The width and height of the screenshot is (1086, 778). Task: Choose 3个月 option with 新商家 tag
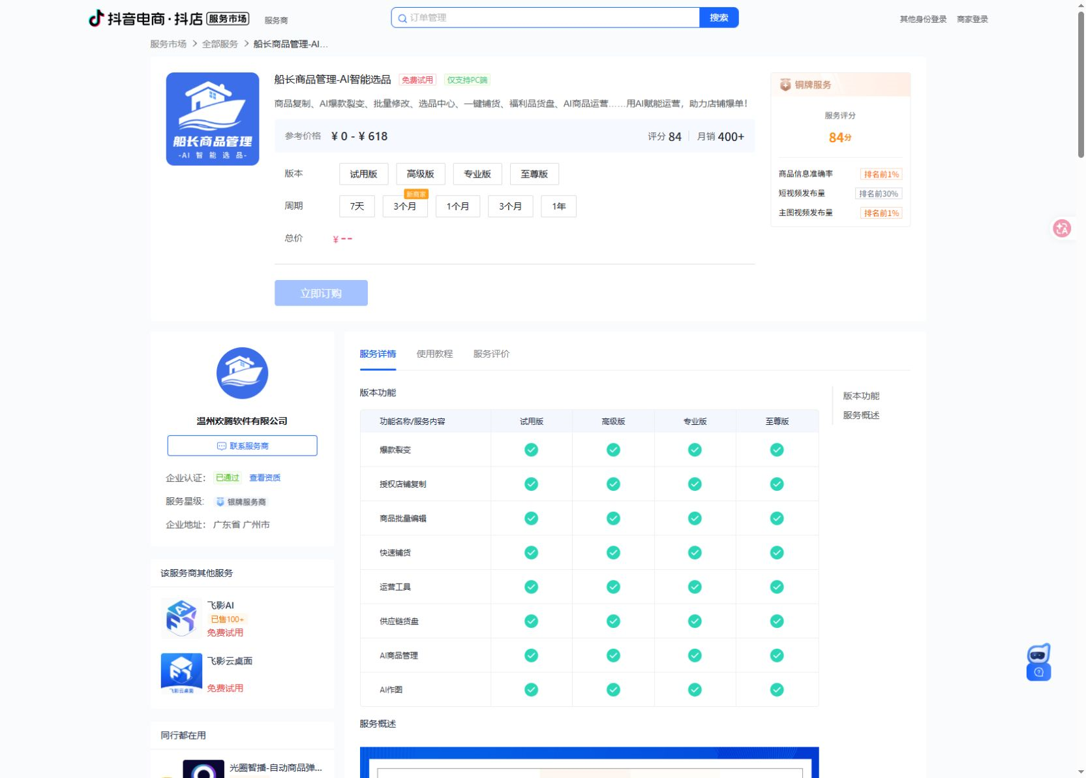point(405,206)
